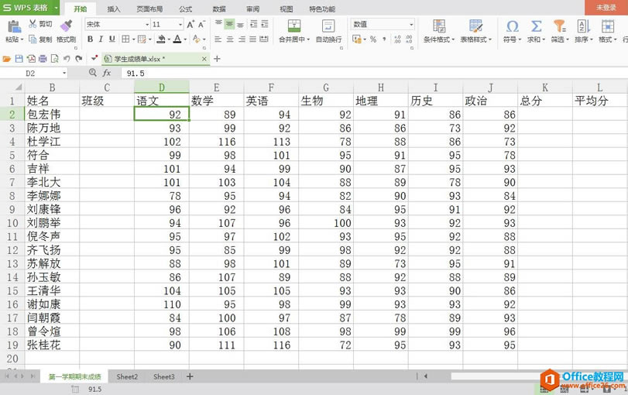Switch to the 数据 (Data) tab
The width and height of the screenshot is (628, 395).
219,9
